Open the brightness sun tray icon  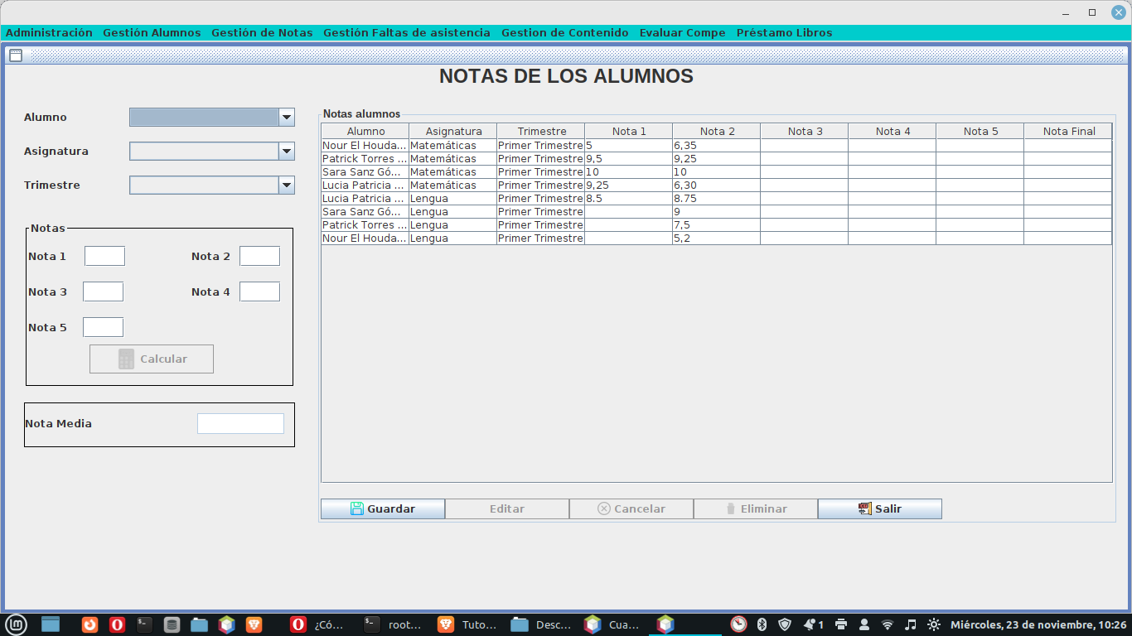[934, 624]
